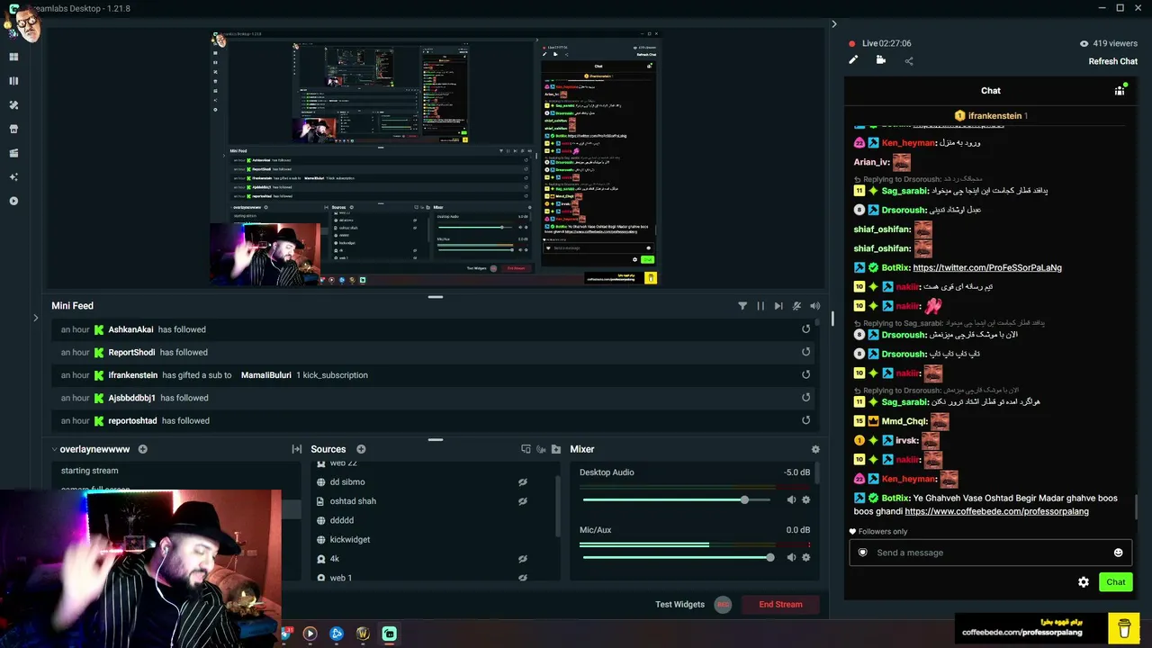
Task: Open the scene transitions icon
Action: coord(296,449)
